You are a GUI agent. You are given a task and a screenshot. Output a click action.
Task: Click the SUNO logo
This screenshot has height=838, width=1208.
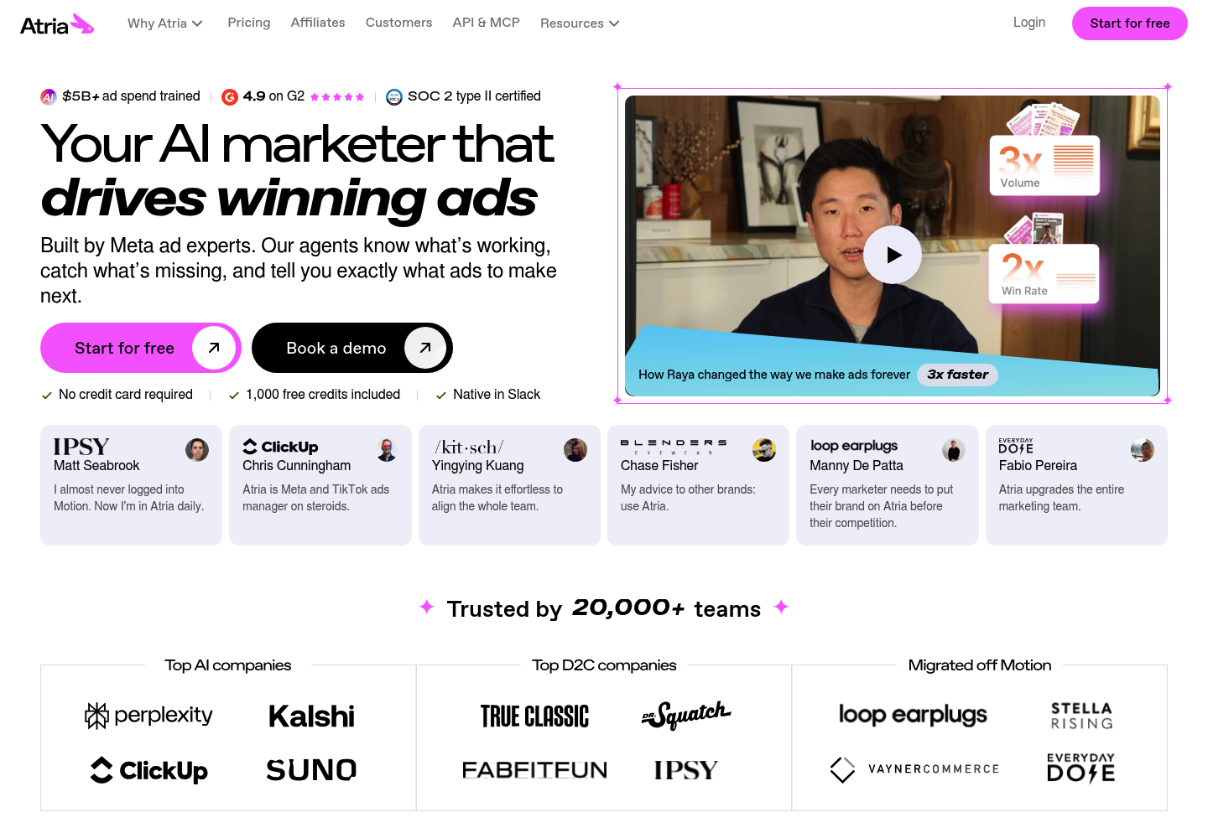click(311, 770)
